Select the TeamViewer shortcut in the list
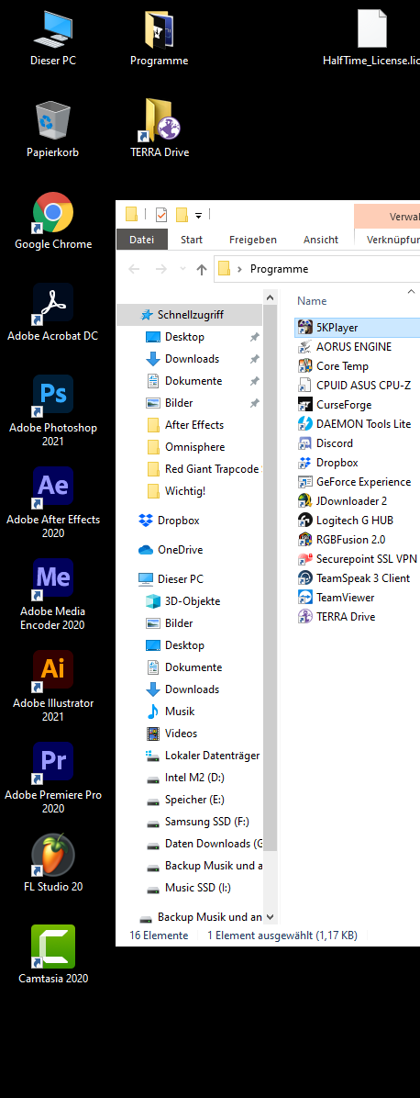This screenshot has width=420, height=1098. [336, 598]
